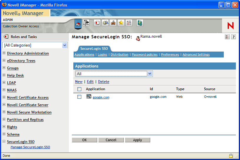This screenshot has height=160, width=240.
Task: Click the OK button
Action: point(85,140)
